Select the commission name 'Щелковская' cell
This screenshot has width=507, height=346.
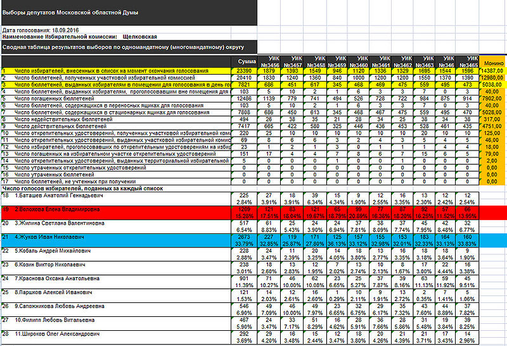[x=141, y=38]
